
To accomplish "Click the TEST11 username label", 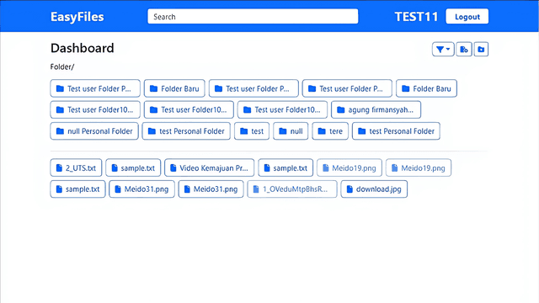I will tap(416, 17).
